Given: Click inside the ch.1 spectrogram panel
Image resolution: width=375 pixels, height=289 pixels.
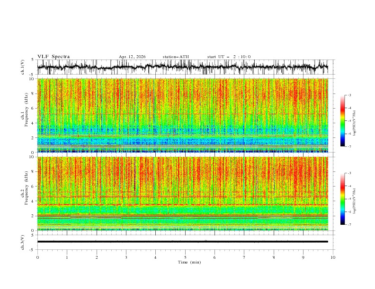Looking at the screenshot, I should (182, 115).
